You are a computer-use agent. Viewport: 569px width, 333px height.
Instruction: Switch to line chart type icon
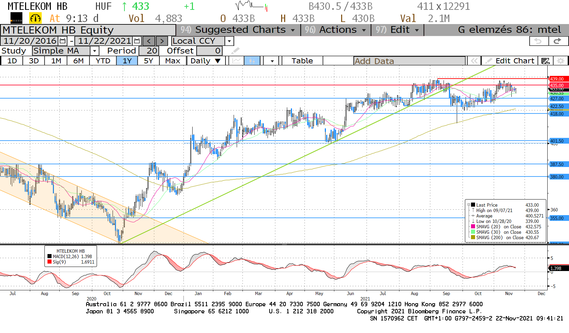[x=236, y=61]
